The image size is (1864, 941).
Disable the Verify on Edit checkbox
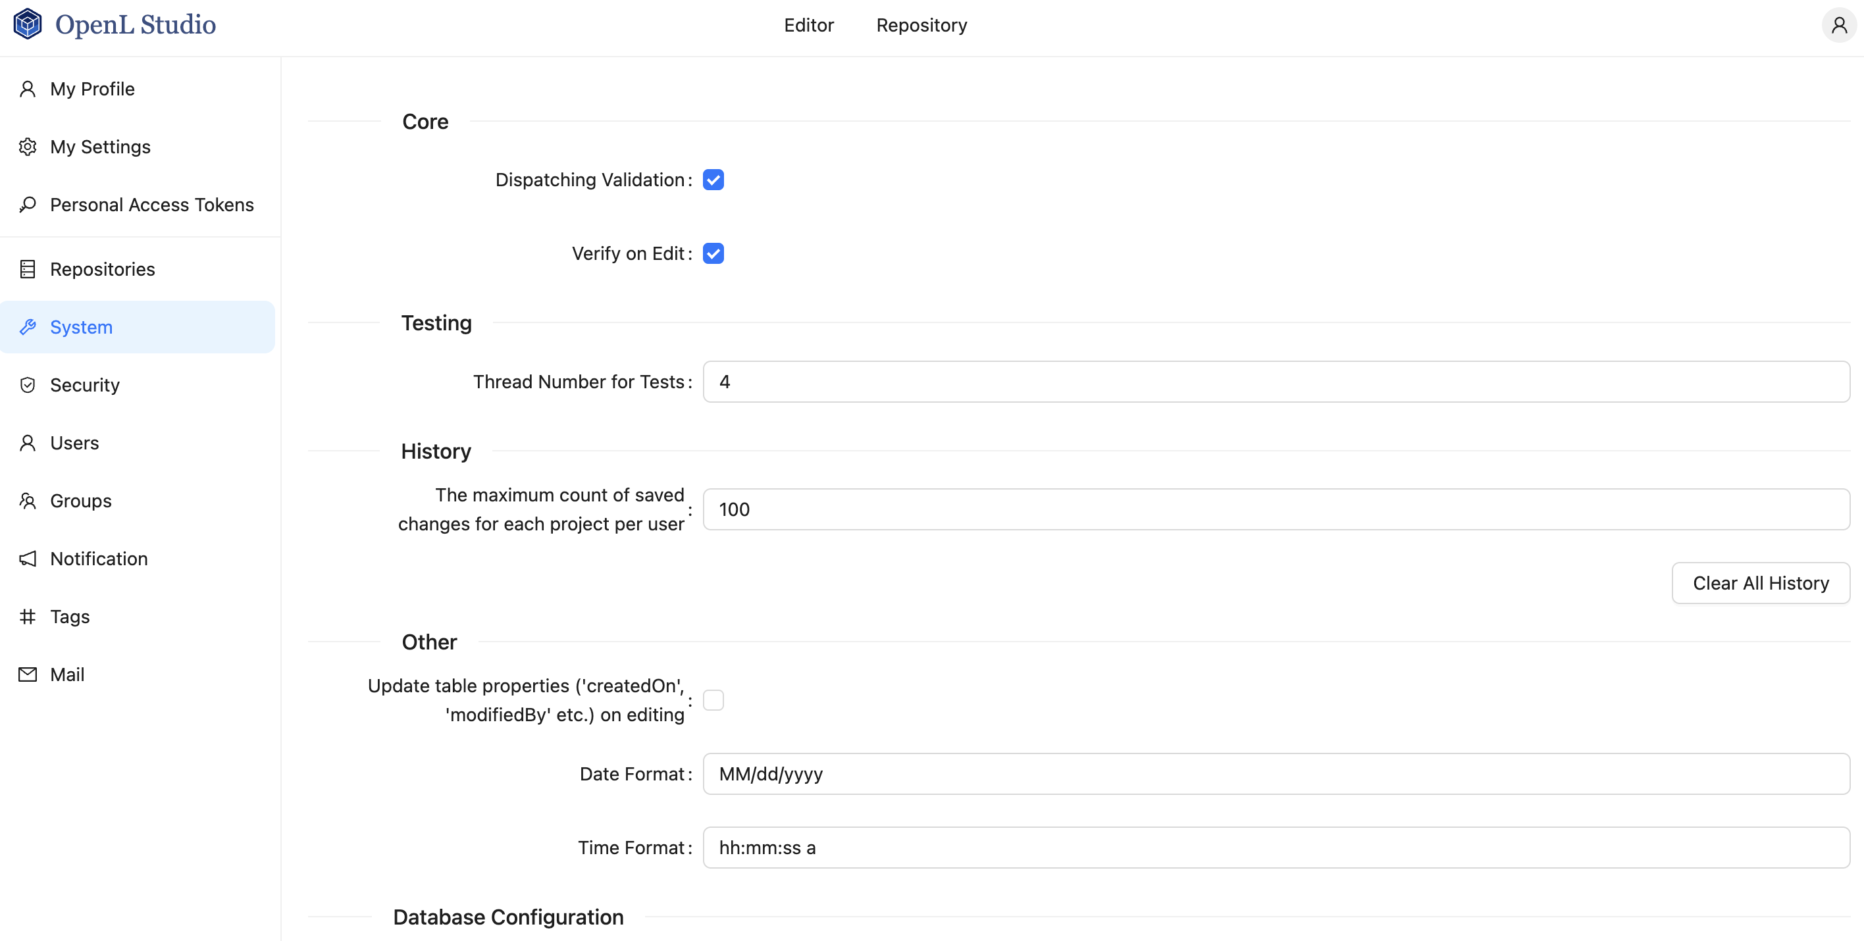(713, 253)
